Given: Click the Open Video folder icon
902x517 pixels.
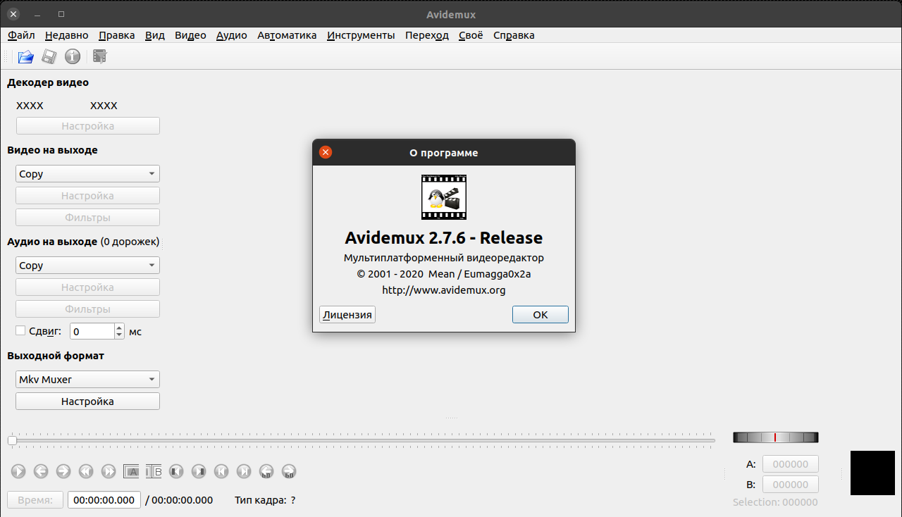Looking at the screenshot, I should tap(26, 56).
